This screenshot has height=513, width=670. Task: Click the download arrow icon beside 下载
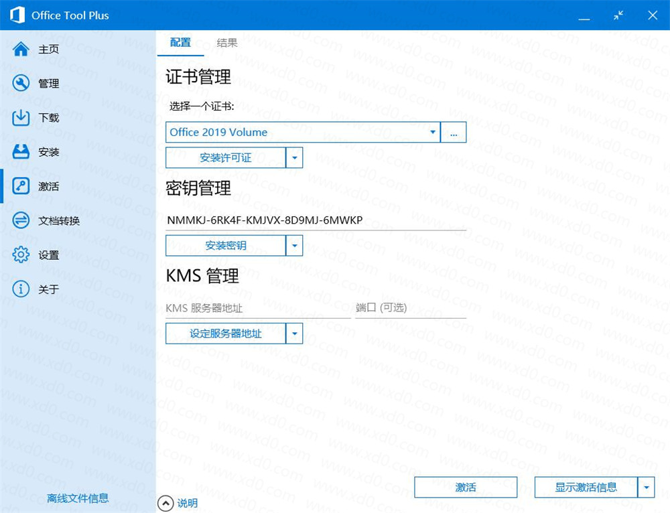pos(21,117)
